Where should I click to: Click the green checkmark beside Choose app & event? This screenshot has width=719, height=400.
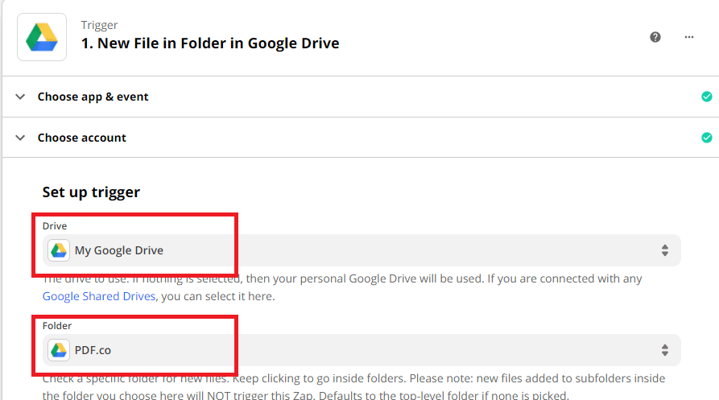(x=706, y=97)
